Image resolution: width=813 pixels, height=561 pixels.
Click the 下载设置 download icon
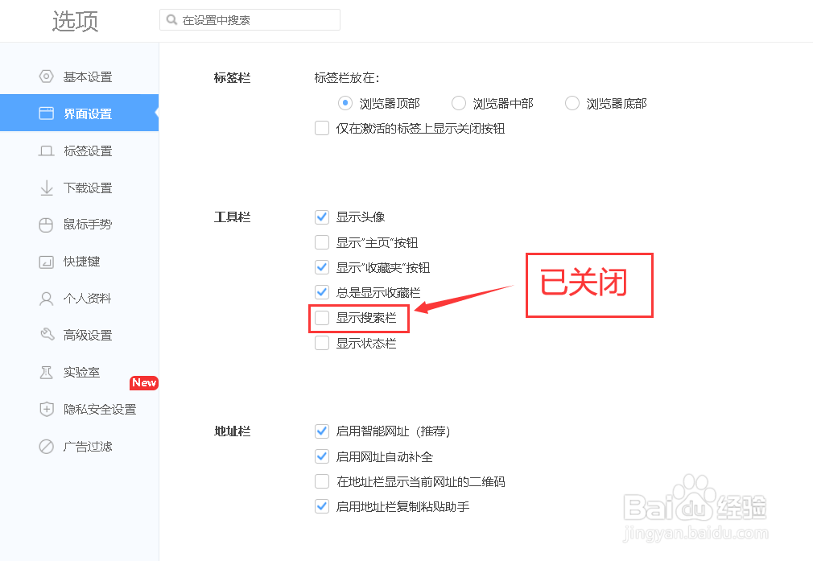click(x=47, y=188)
